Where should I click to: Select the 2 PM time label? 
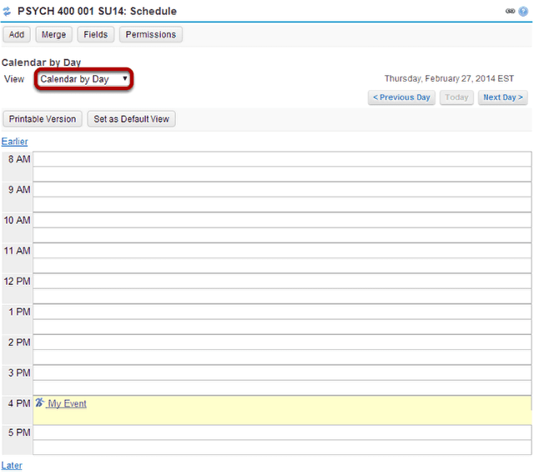(19, 342)
